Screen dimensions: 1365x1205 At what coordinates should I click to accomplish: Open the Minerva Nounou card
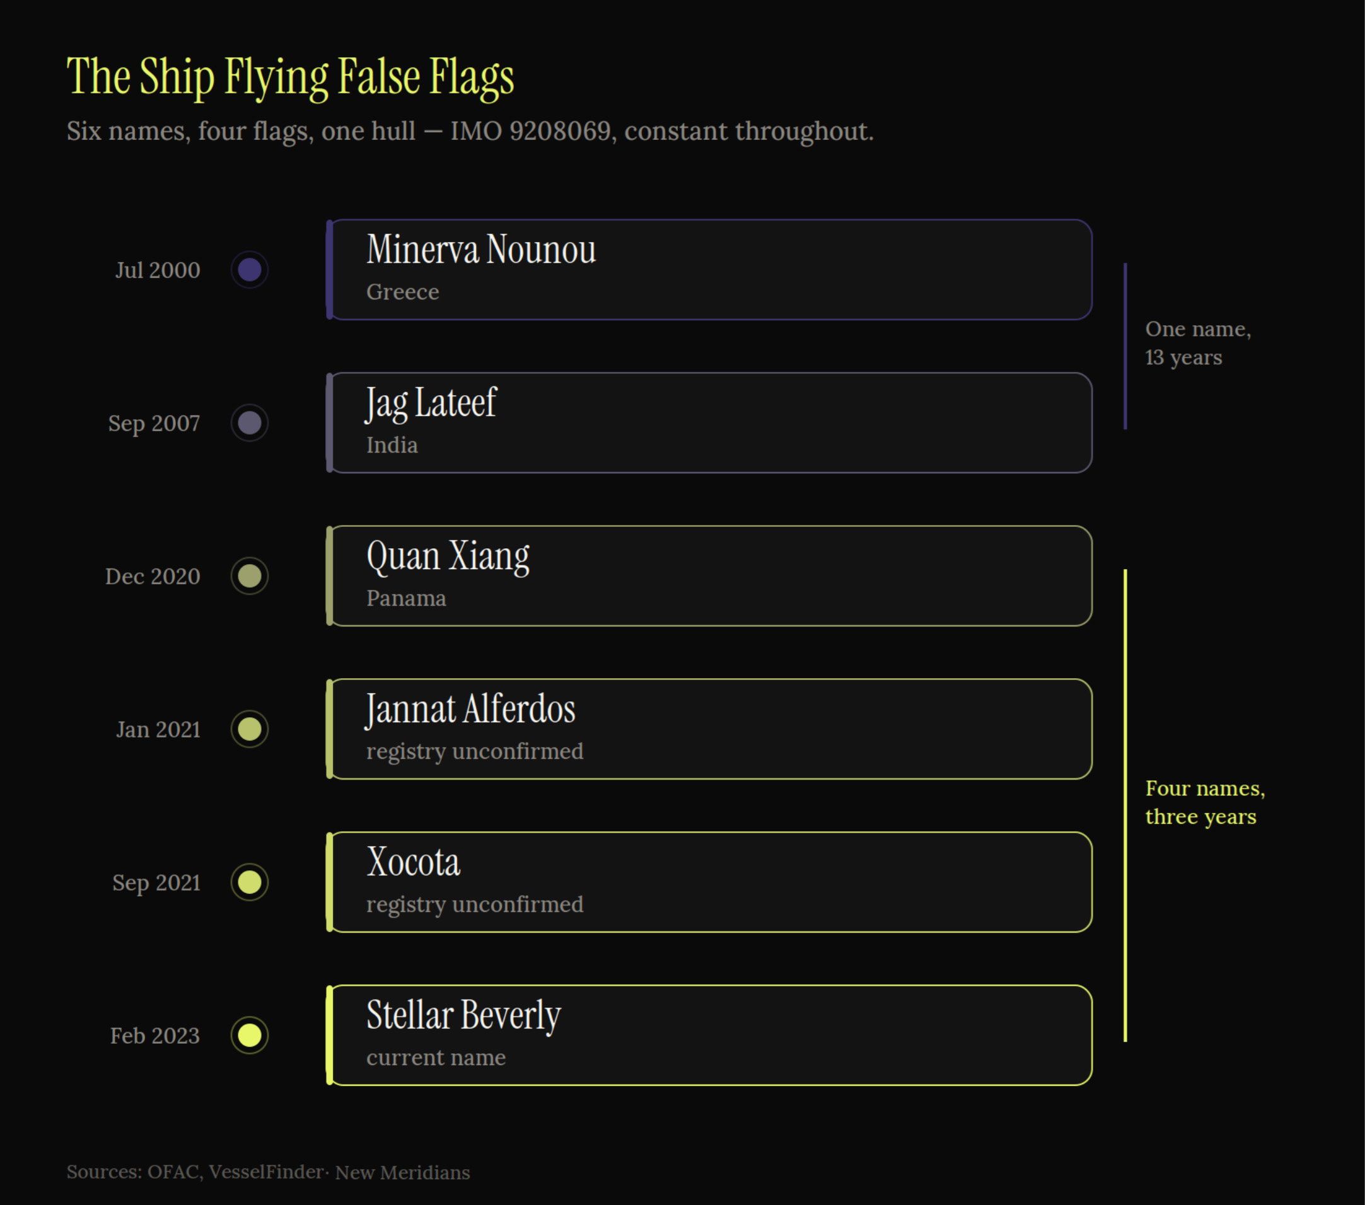pyautogui.click(x=709, y=270)
